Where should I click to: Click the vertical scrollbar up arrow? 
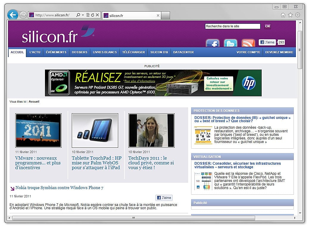pyautogui.click(x=300, y=23)
